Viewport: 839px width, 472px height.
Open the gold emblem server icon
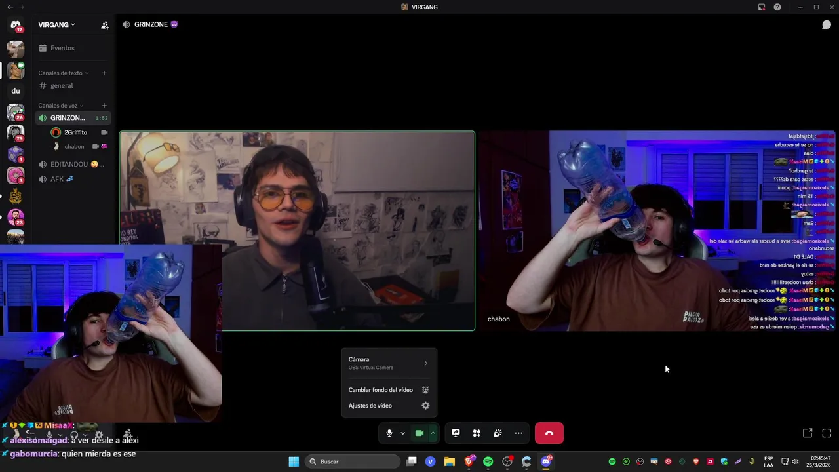(16, 196)
